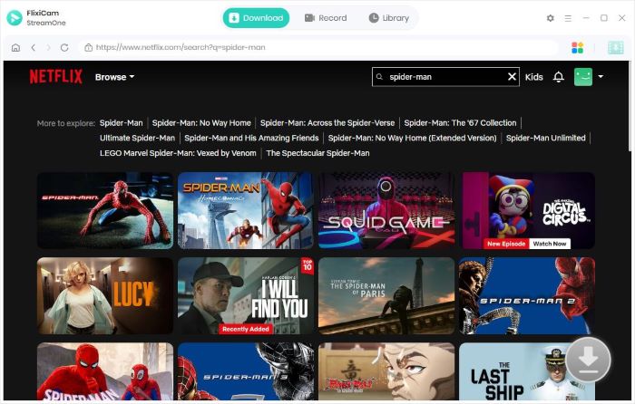Select the Spider-Man 3 thumbnail
Viewport: 635px width, 404px height.
coord(246,371)
